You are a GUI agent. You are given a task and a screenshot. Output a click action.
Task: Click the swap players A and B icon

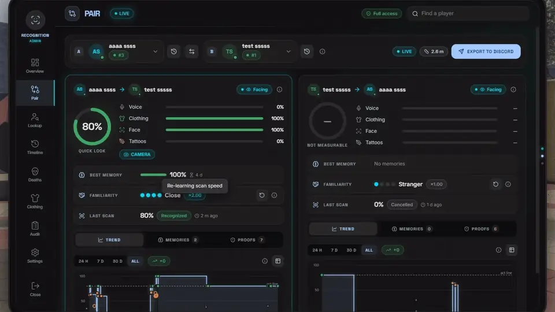click(191, 51)
